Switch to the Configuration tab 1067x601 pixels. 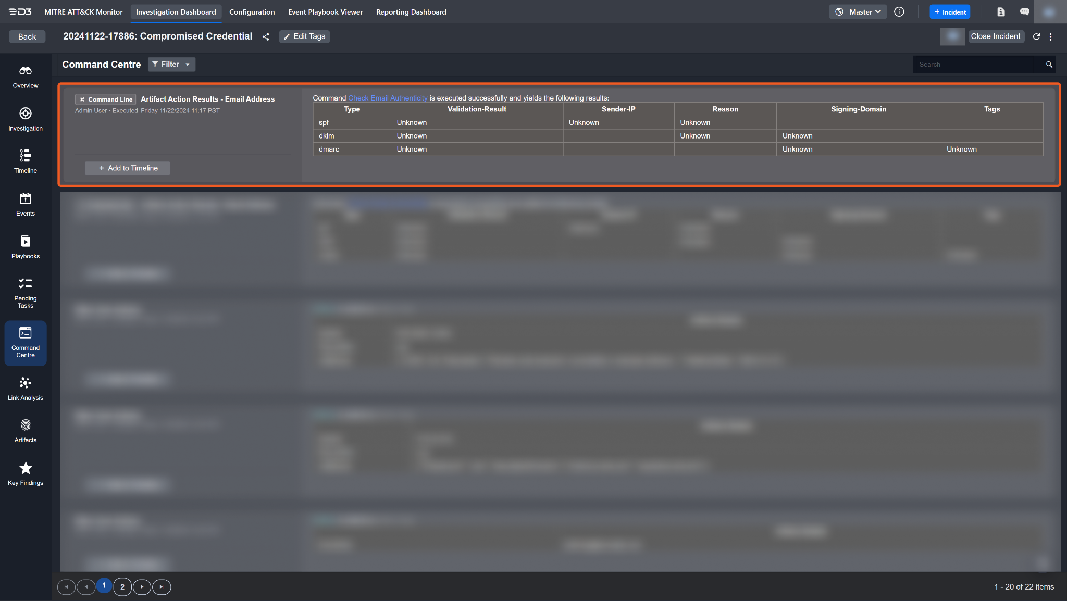[x=252, y=12]
